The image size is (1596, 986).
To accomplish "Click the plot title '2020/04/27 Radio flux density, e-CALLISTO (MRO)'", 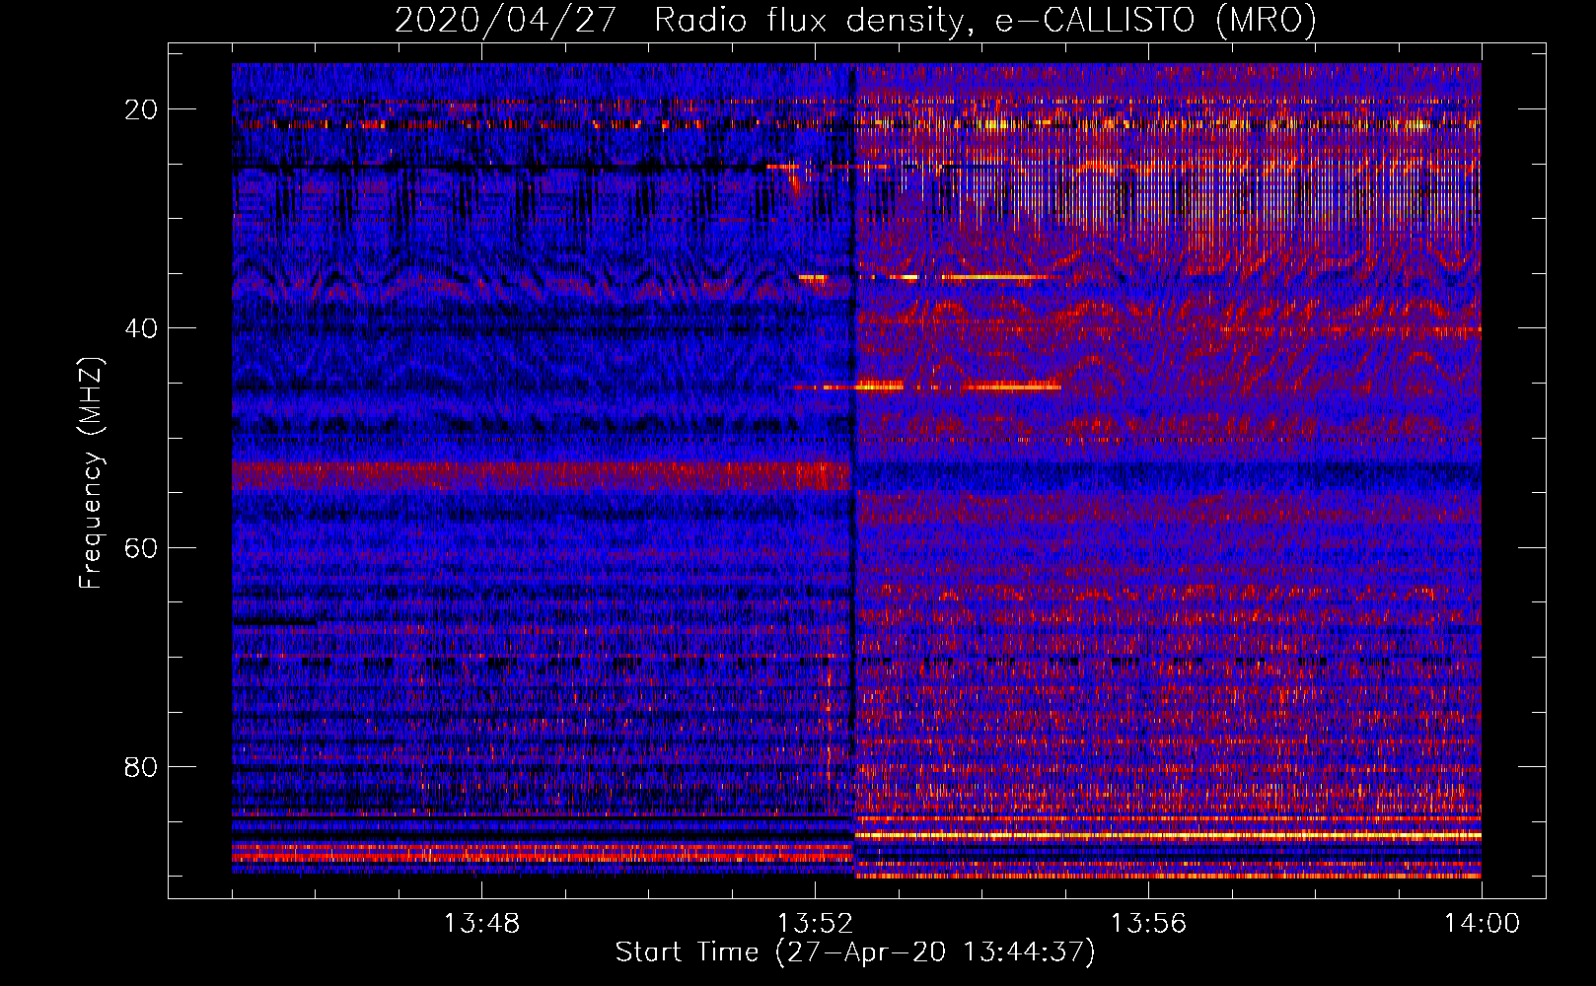I will point(855,20).
